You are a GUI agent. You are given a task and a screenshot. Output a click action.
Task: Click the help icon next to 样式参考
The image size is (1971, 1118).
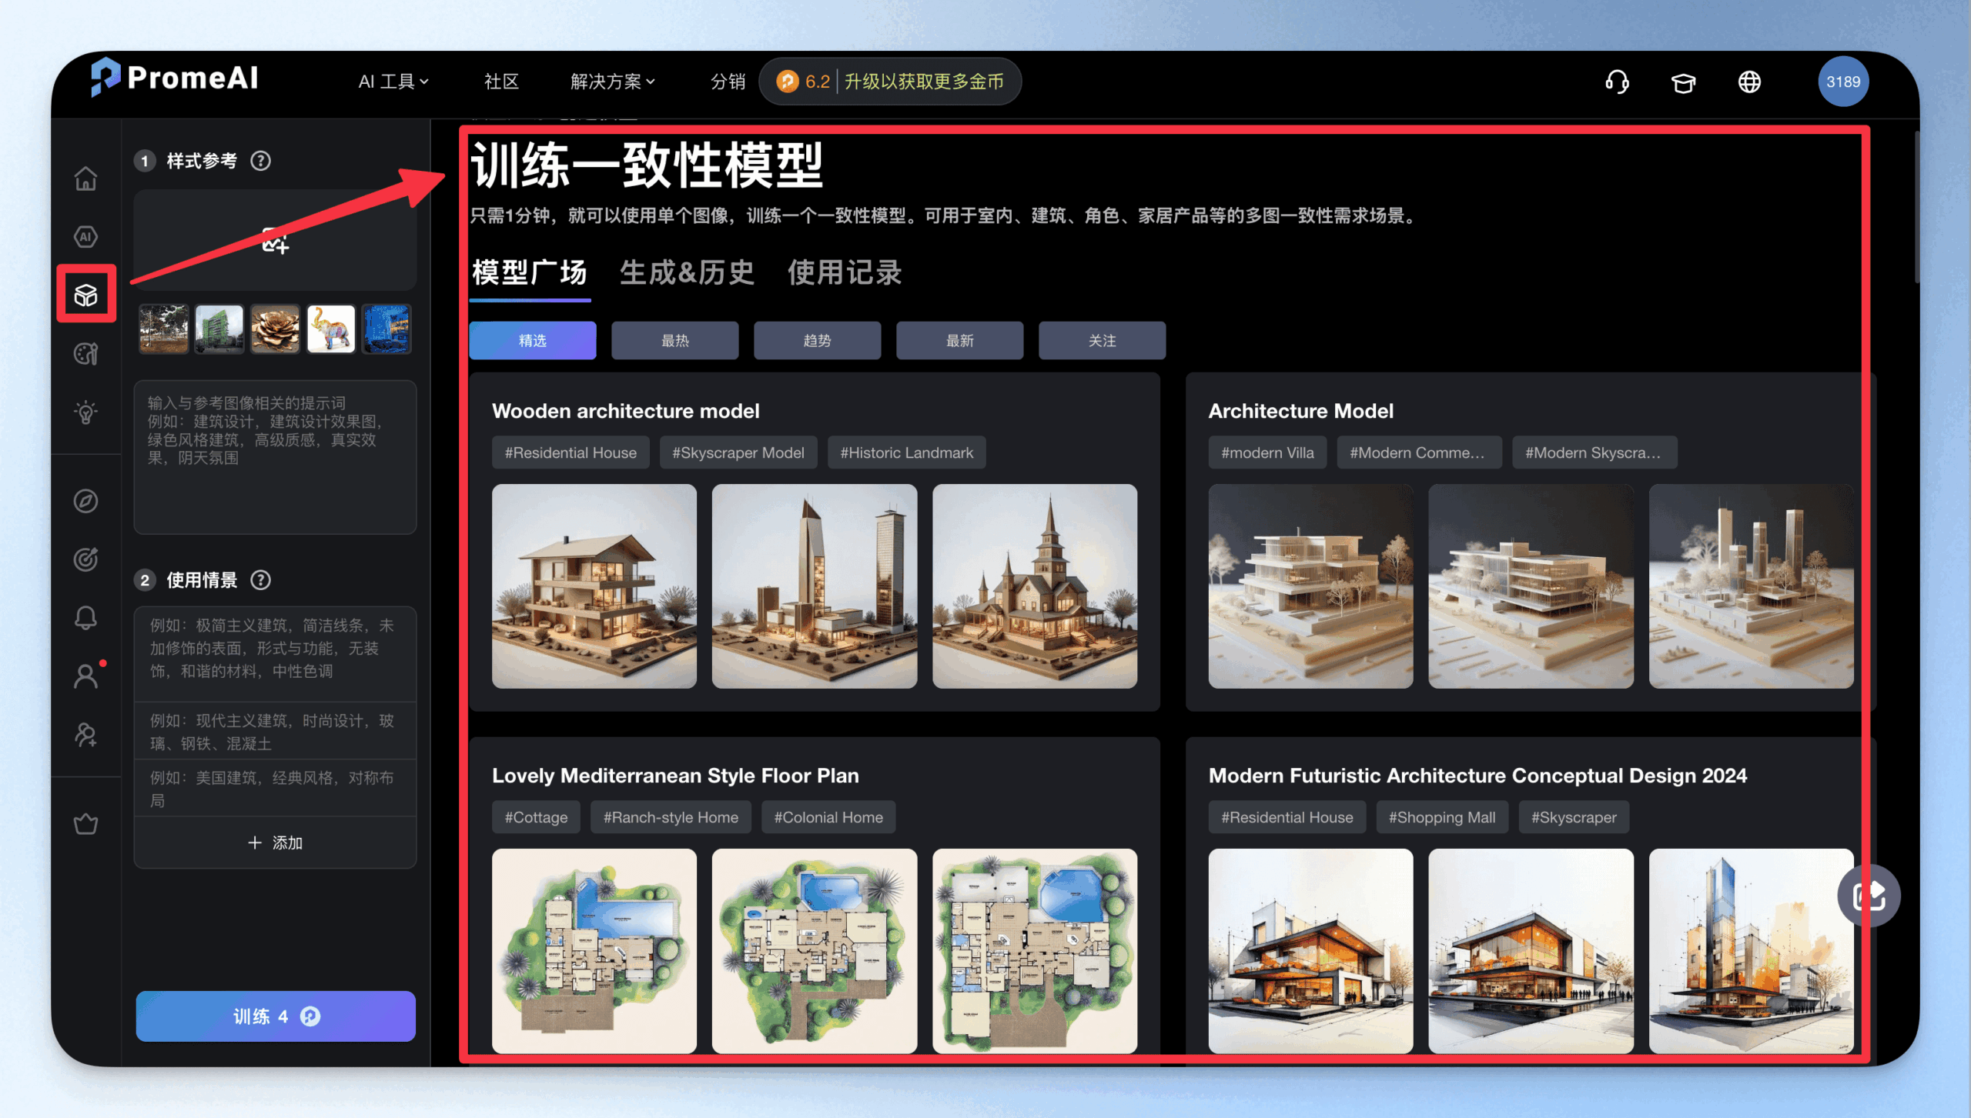coord(261,161)
